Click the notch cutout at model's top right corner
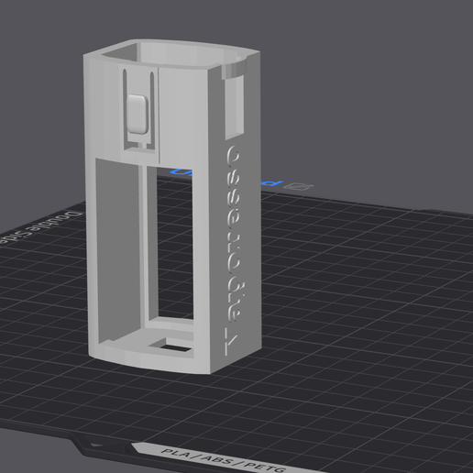 pos(233,70)
